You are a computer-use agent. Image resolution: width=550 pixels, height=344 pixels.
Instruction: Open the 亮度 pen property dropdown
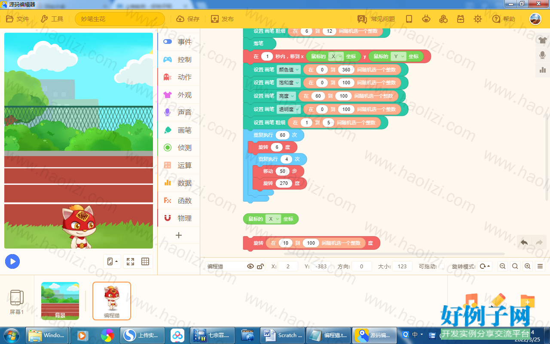pyautogui.click(x=286, y=96)
